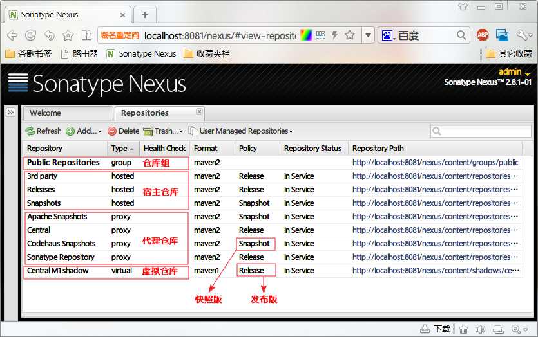Open the Sonatype Nexus bookmark
This screenshot has height=337, width=538.
(x=141, y=54)
